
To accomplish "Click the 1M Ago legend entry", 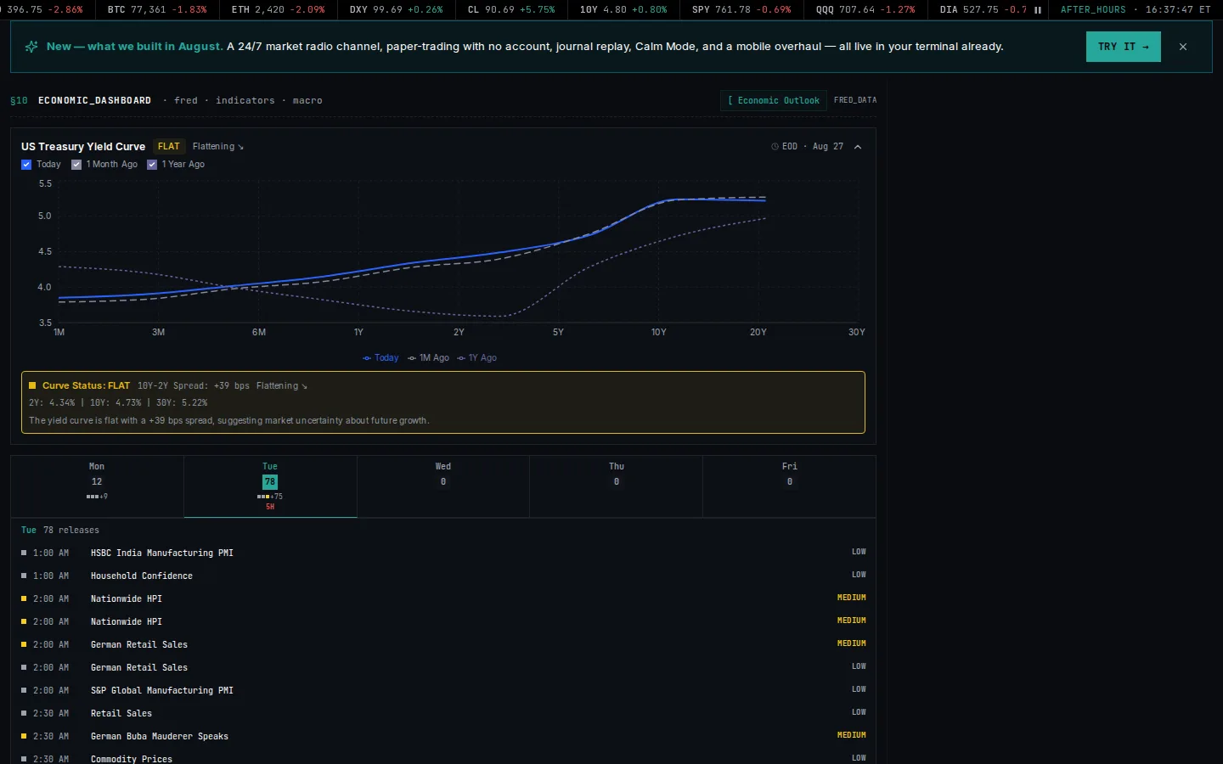I will (428, 358).
